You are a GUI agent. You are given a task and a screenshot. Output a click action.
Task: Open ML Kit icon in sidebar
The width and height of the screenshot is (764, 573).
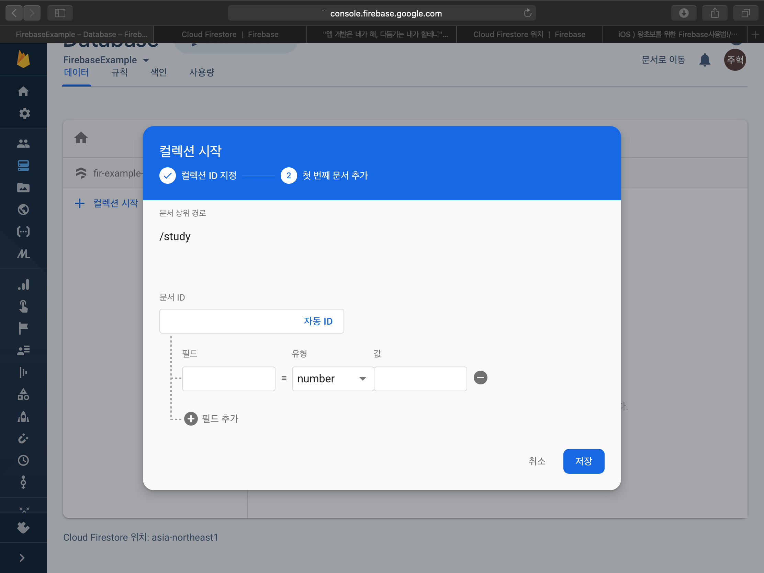pos(23,254)
